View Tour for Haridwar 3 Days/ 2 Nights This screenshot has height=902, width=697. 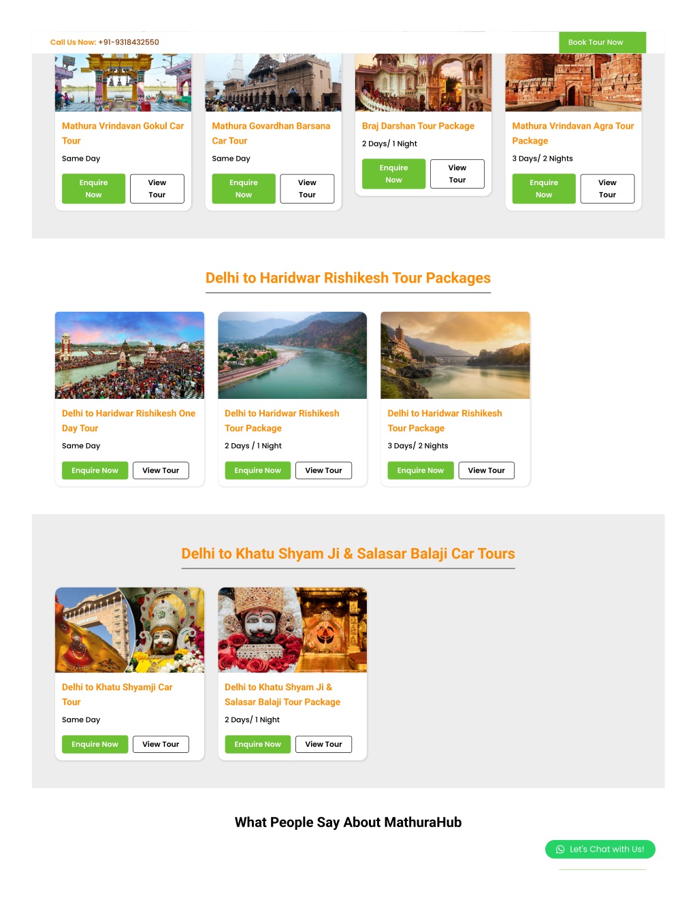[486, 470]
